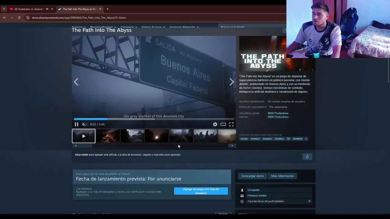The image size is (390, 219).
Task: Open the Realistas tag
Action: click(x=298, y=139)
